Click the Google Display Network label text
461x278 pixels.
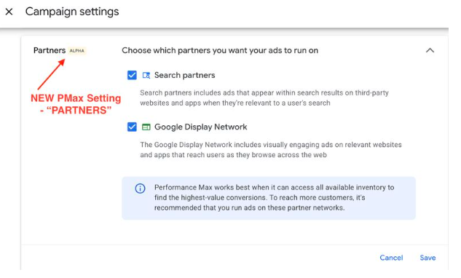201,127
